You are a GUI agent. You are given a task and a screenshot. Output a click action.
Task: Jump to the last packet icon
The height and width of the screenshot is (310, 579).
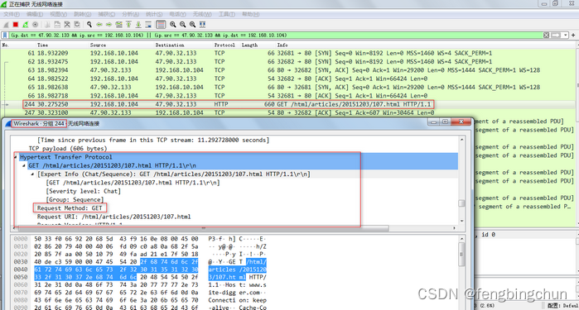tap(138, 25)
